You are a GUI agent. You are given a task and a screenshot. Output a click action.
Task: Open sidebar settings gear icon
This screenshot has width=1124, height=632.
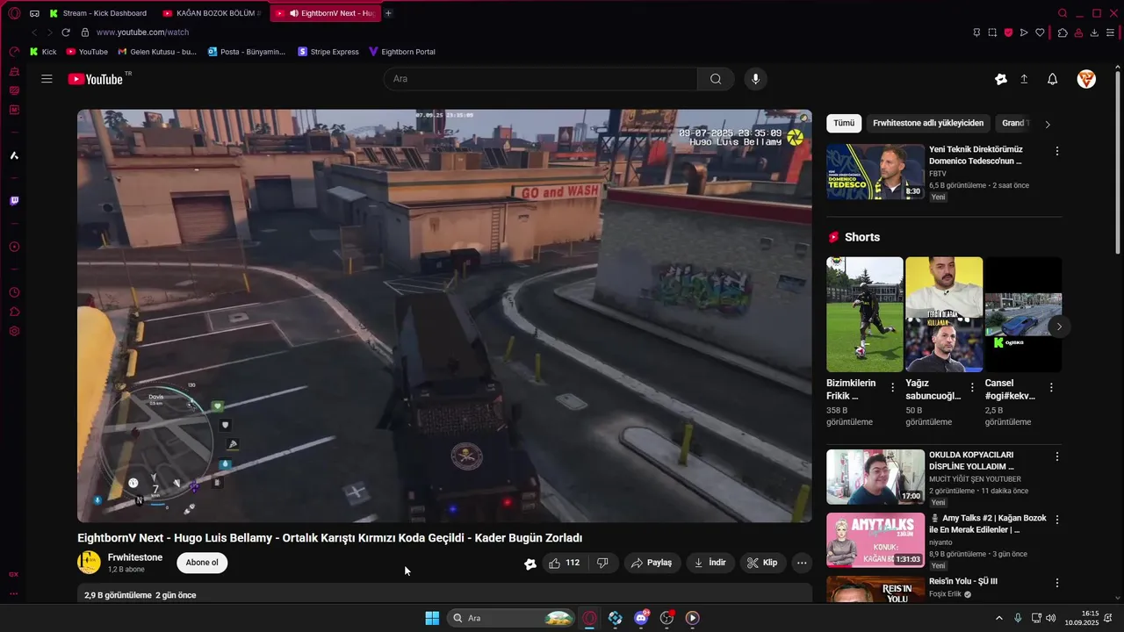[14, 331]
